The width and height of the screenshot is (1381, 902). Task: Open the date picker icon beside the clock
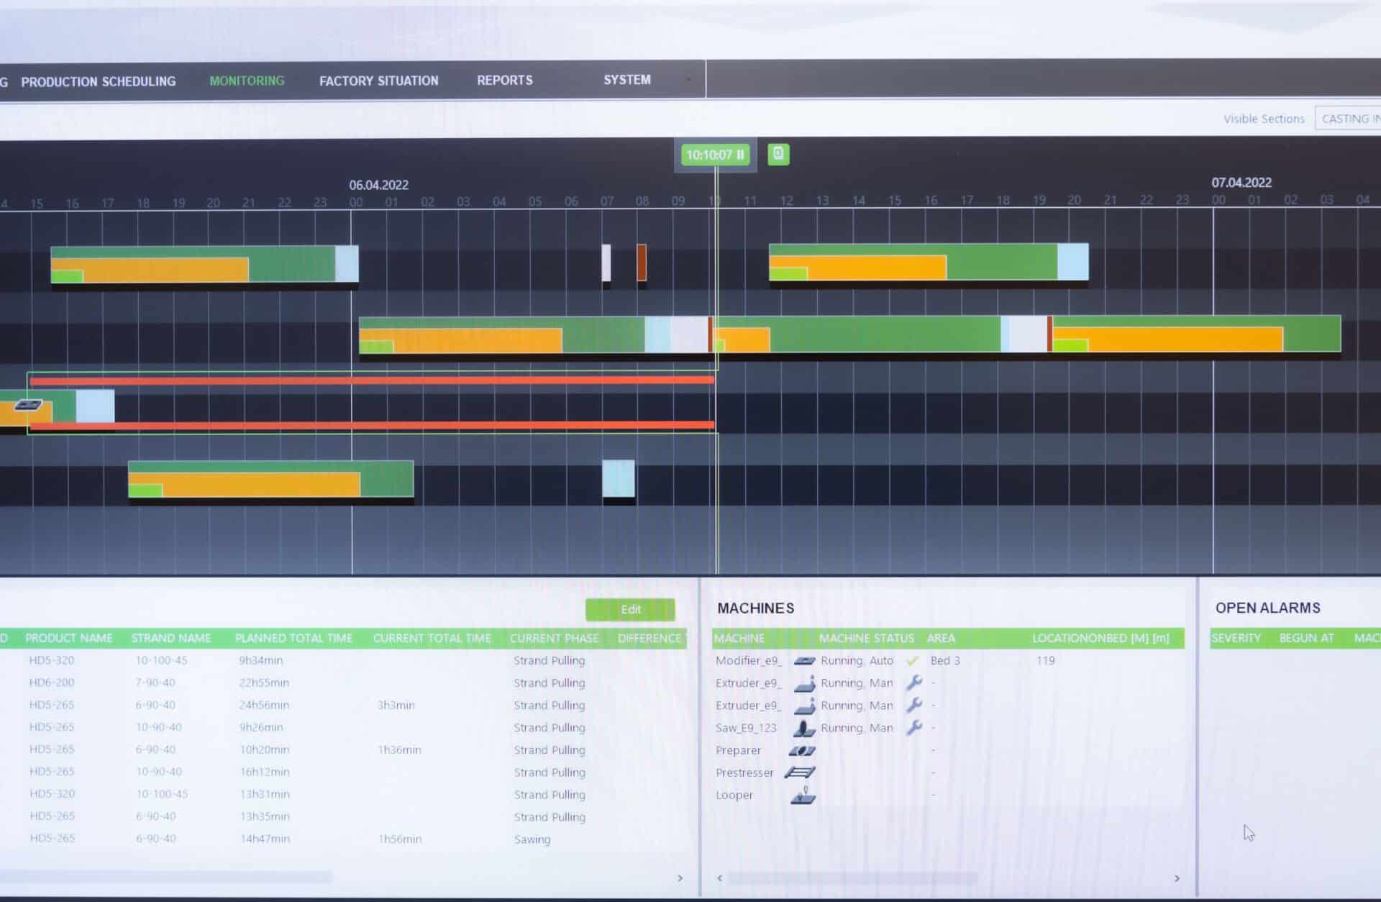(778, 154)
